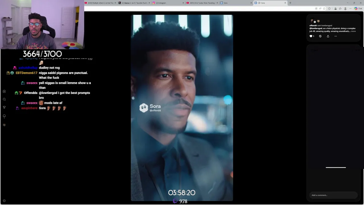Close the active Sora tab
364x205 pixels.
[x=285, y=3]
